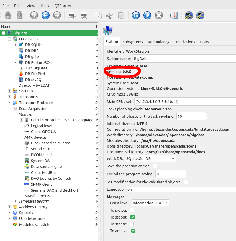Open the manual book icon
236x241 pixels.
[174, 15]
